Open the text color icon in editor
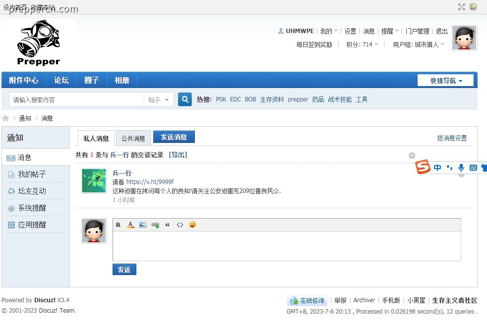 130,225
